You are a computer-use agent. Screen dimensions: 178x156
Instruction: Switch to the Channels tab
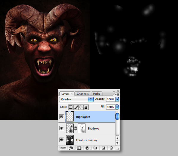[x=83, y=94]
